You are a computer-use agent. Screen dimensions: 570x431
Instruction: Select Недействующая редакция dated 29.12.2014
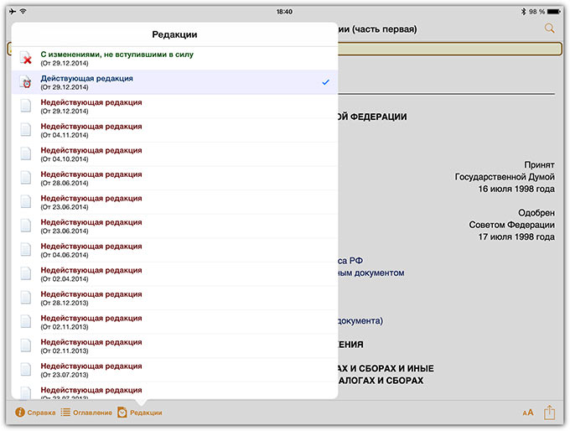pos(174,106)
